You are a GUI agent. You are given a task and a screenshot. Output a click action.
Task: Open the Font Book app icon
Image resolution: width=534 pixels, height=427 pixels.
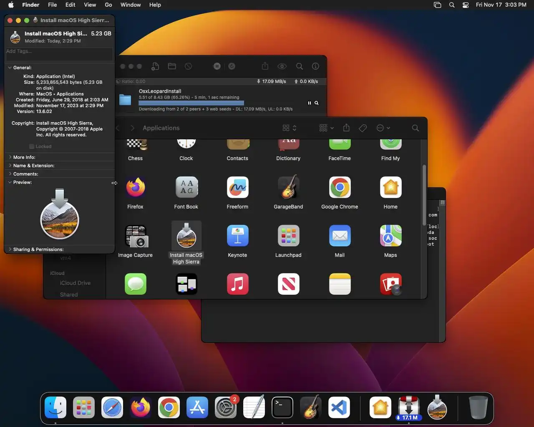(186, 188)
